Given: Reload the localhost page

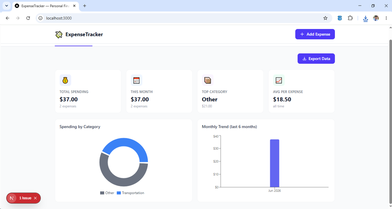Looking at the screenshot, I should tap(28, 18).
